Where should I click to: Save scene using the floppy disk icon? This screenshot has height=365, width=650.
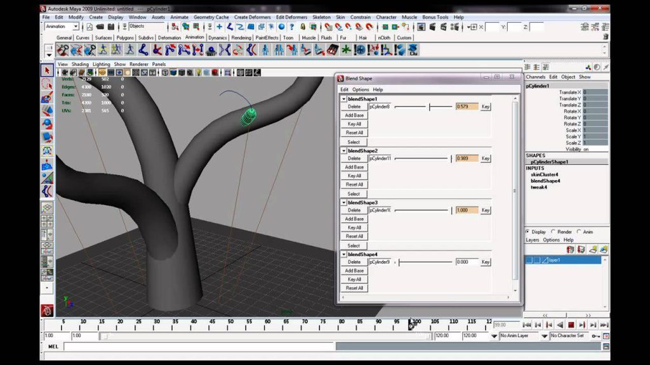(x=111, y=27)
